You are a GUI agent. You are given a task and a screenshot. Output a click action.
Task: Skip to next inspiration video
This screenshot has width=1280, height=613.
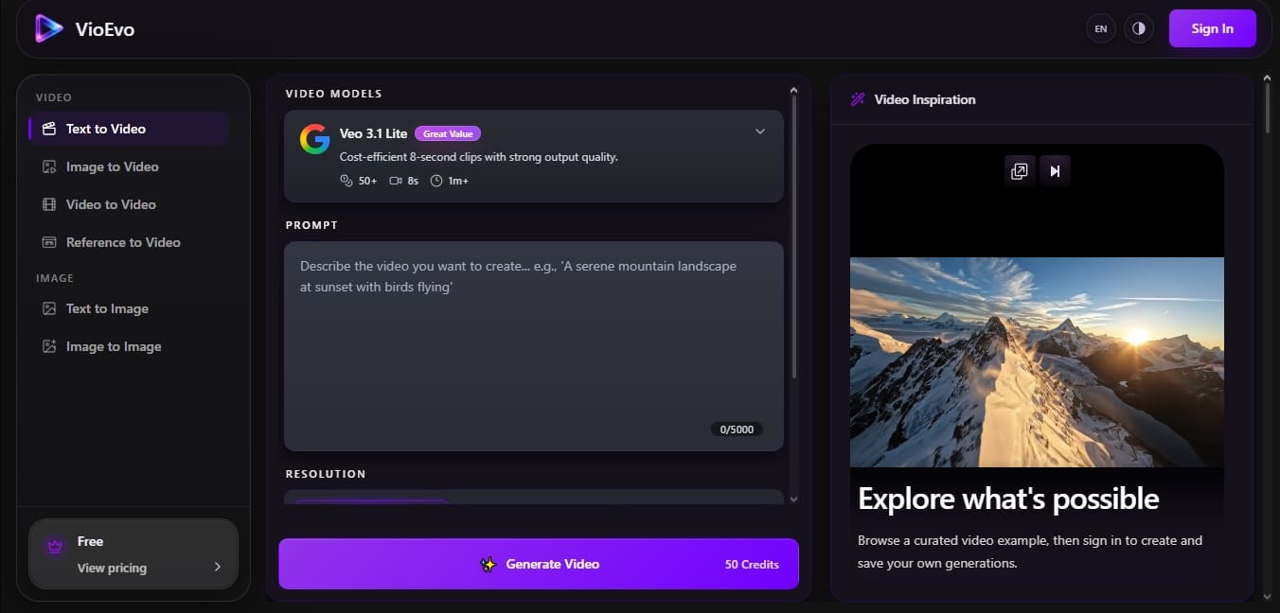[x=1055, y=171]
